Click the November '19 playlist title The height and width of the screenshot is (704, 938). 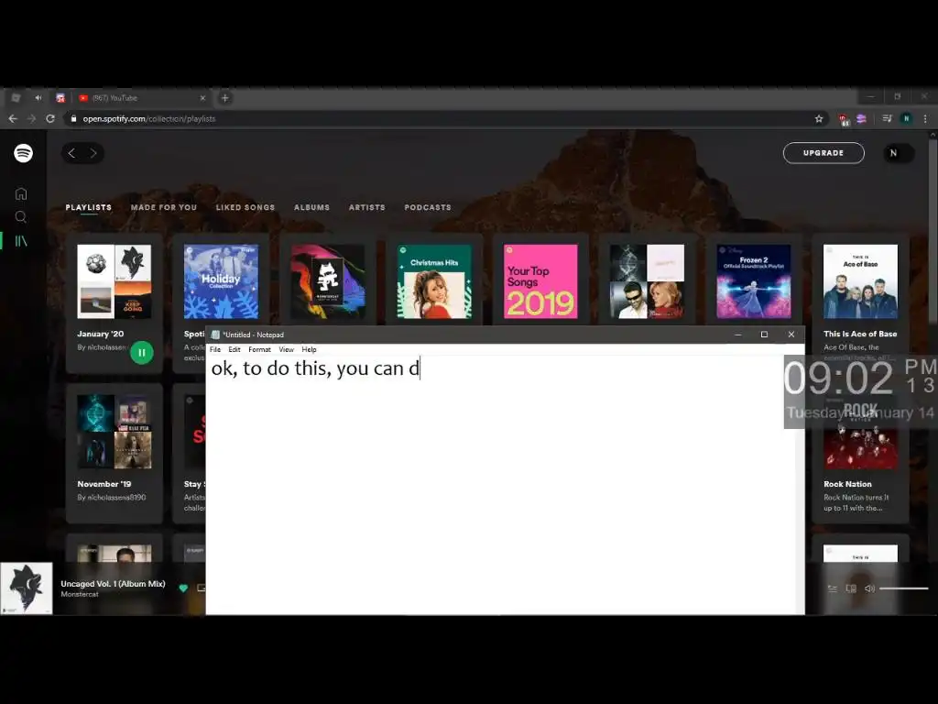tap(104, 484)
